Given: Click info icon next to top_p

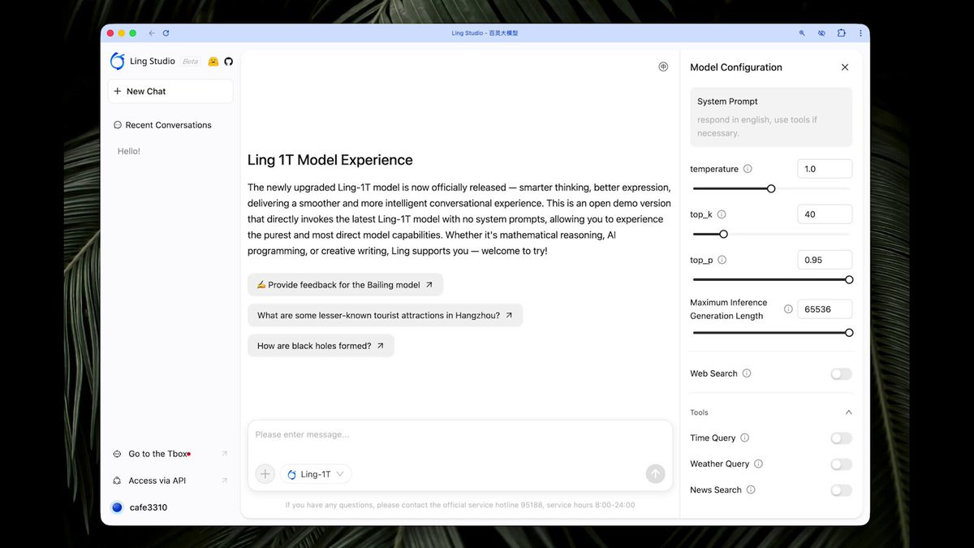Looking at the screenshot, I should 722,260.
